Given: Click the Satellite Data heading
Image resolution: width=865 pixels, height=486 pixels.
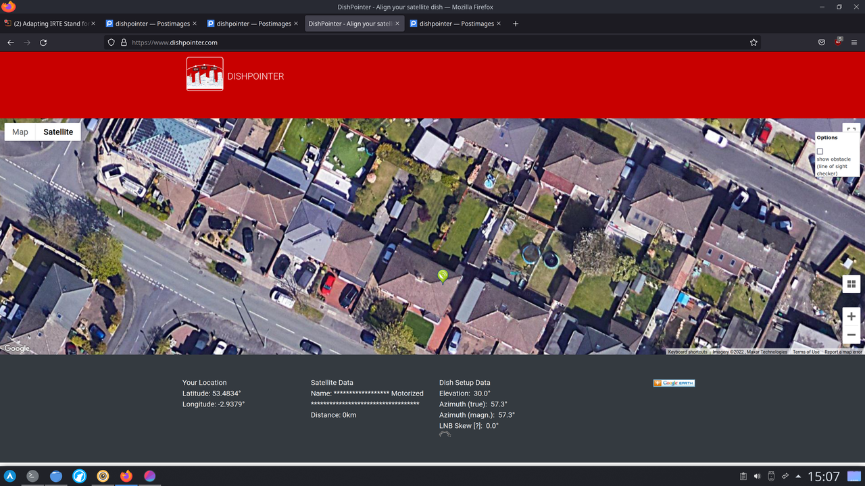Looking at the screenshot, I should (332, 383).
